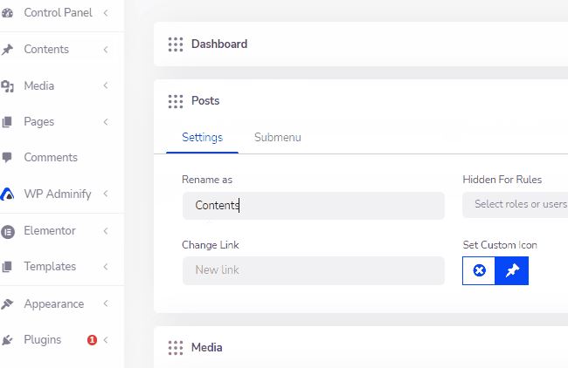568x368 pixels.
Task: Pick a custom icon via pin button
Action: [x=512, y=270]
